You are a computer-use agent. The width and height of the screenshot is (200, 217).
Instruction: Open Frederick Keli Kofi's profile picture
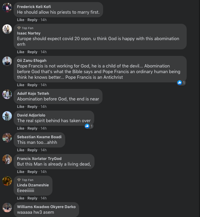(7, 7)
